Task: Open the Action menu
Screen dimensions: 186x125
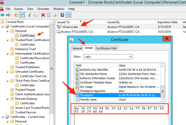Action: [19, 9]
